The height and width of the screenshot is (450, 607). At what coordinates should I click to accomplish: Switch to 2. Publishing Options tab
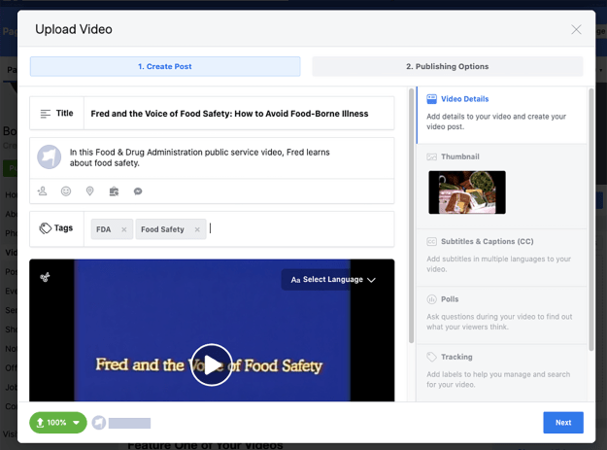447,66
